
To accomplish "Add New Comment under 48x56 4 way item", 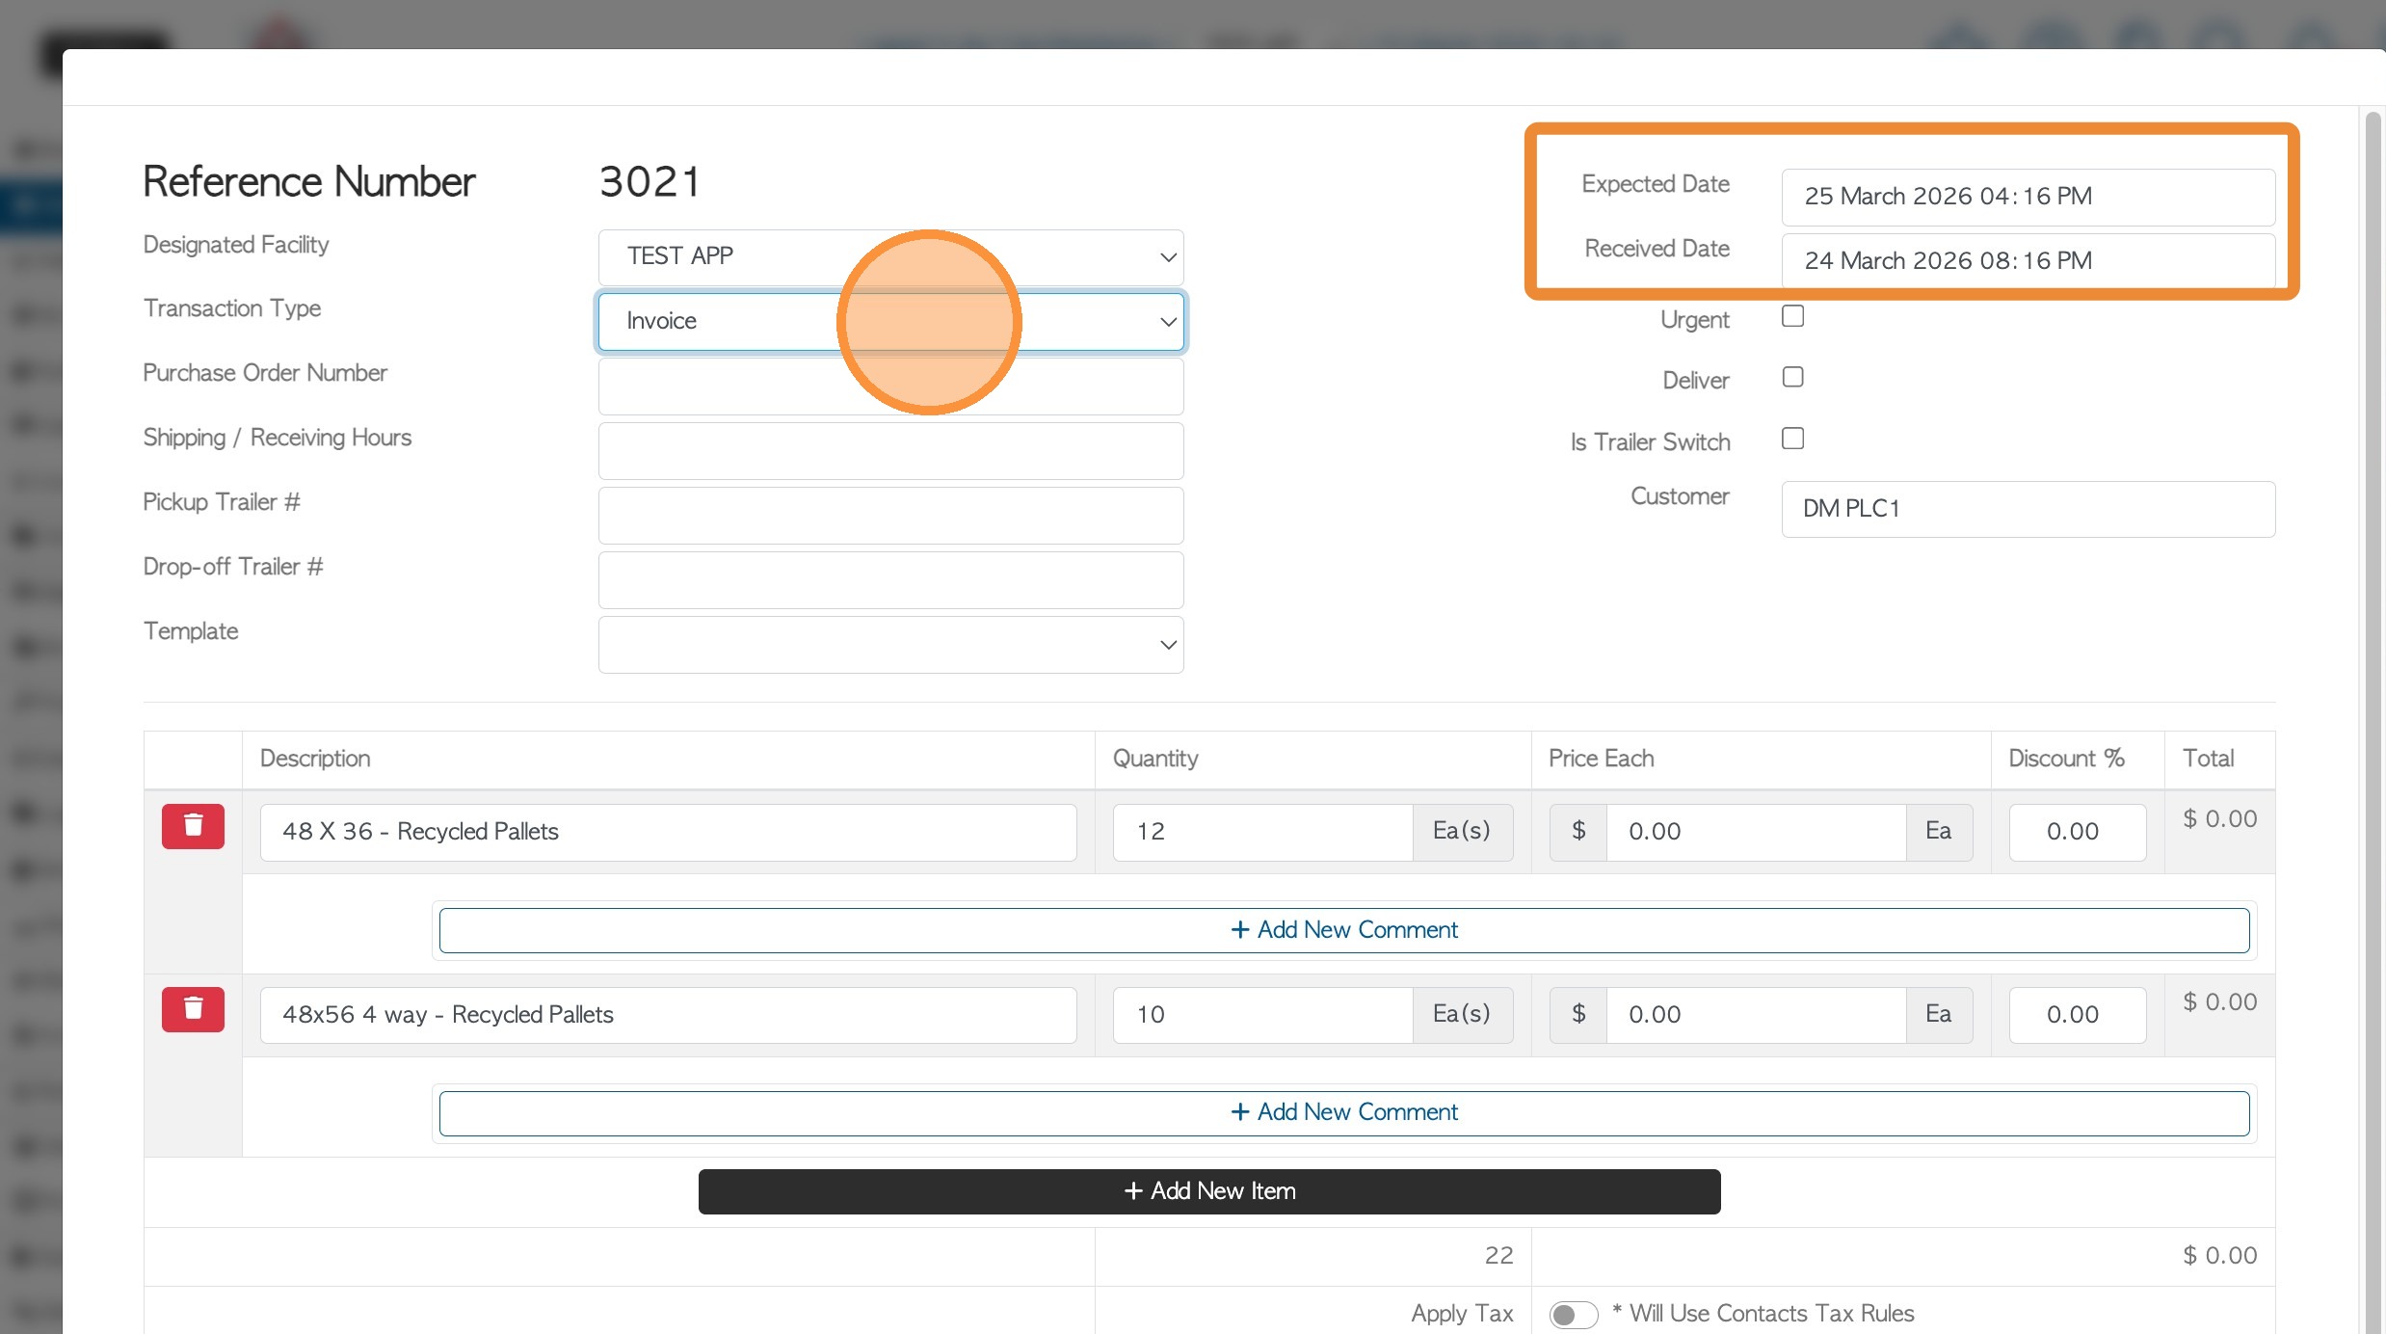I will click(x=1343, y=1112).
